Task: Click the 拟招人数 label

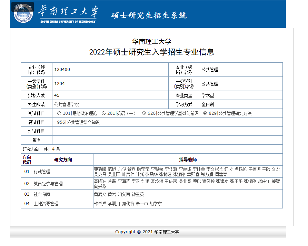Action: tap(36, 95)
